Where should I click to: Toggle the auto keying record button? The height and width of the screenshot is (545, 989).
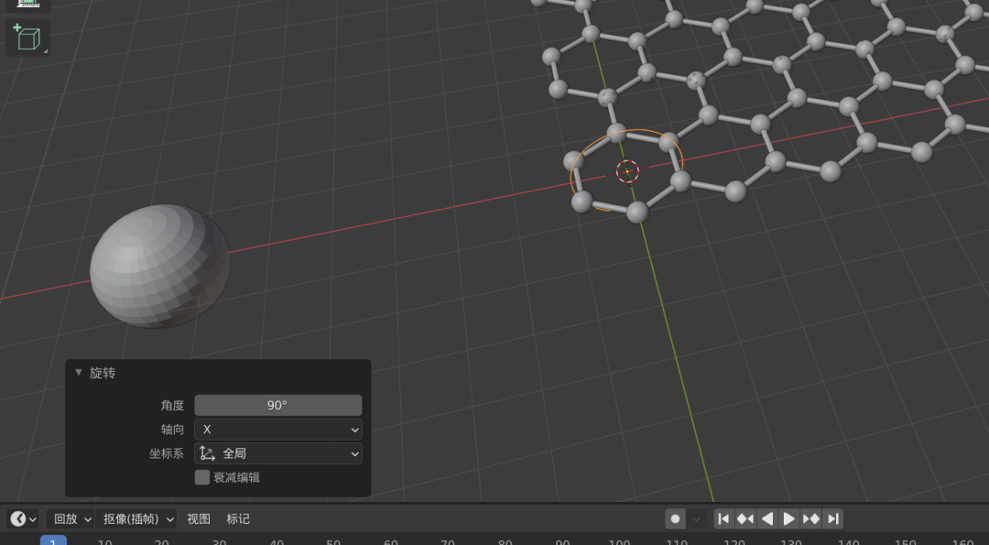point(675,518)
